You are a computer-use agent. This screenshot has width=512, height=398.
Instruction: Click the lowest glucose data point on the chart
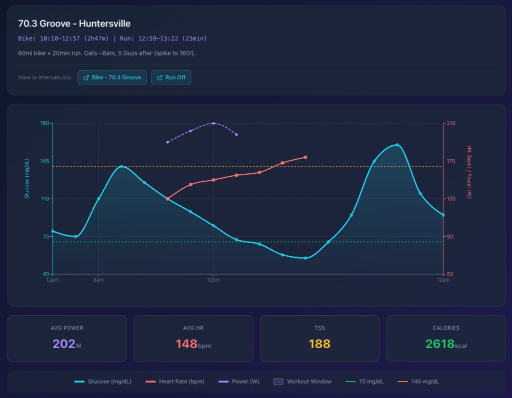coord(305,258)
